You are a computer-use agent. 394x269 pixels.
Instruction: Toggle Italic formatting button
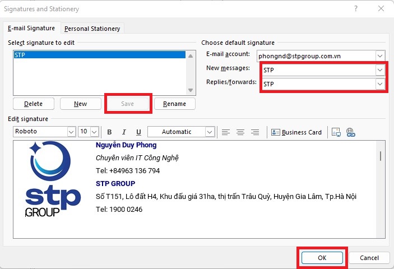tap(124, 132)
